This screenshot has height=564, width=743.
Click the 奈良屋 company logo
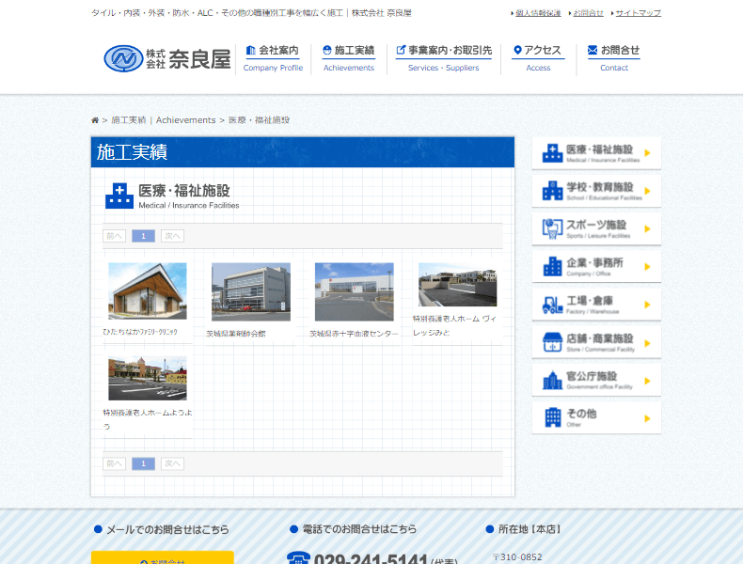pyautogui.click(x=167, y=58)
